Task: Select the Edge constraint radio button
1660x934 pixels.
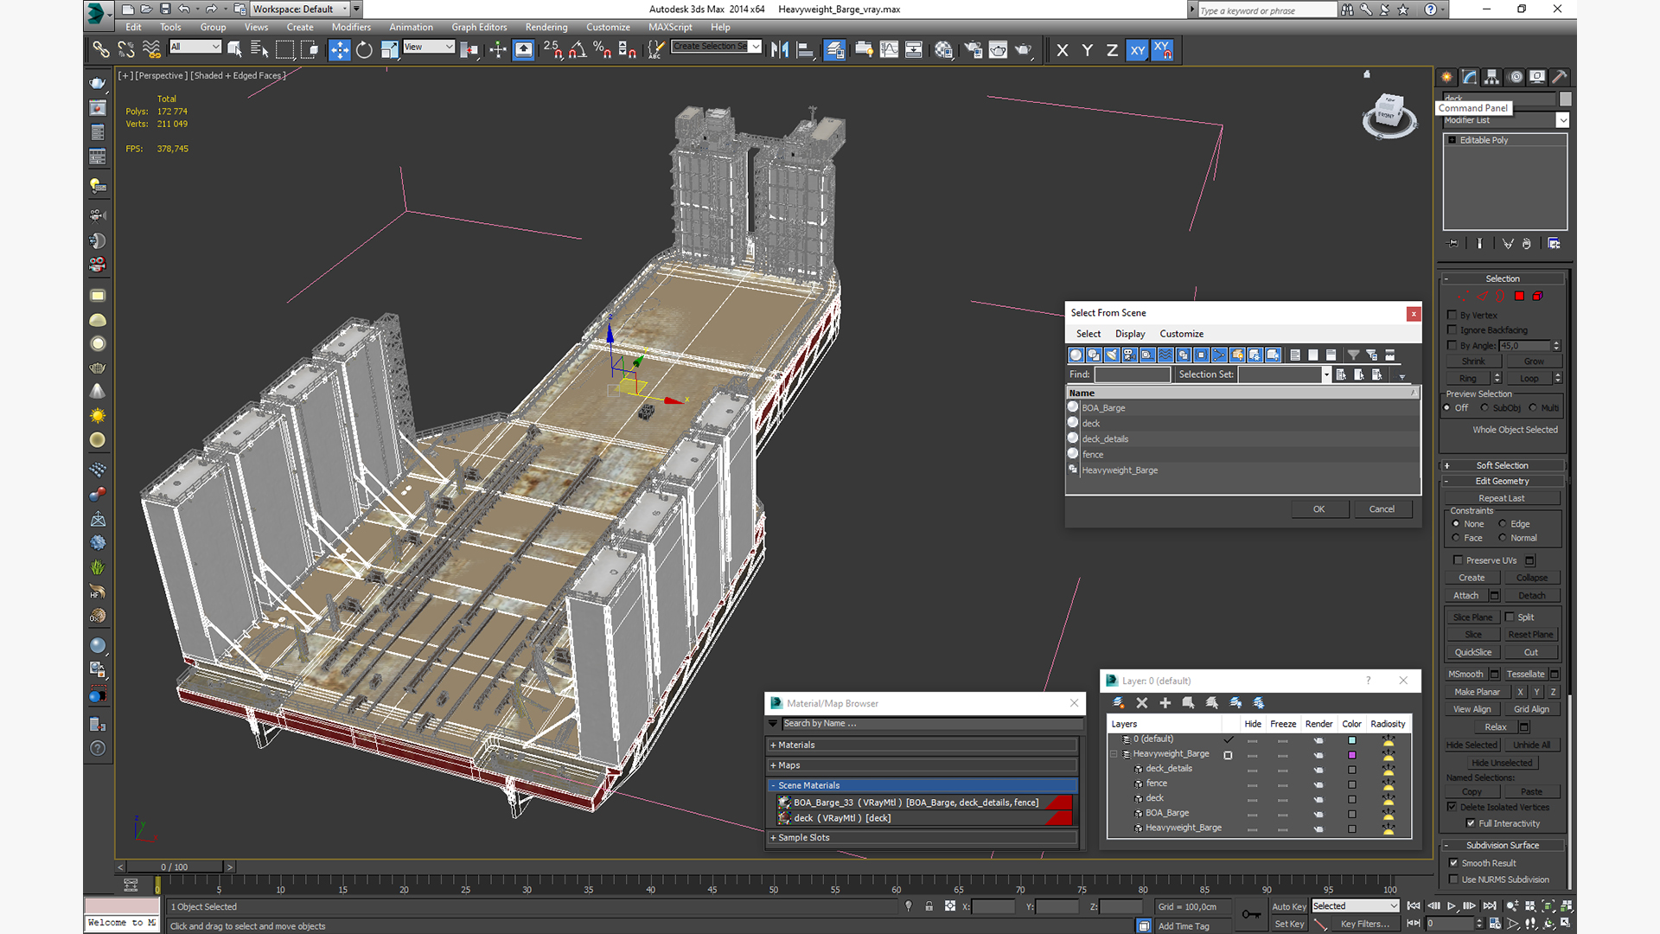Action: [x=1503, y=524]
